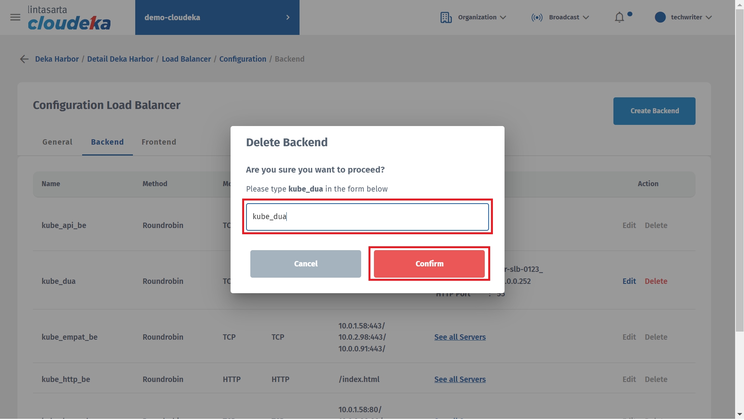Expand the techwriter account menu
The height and width of the screenshot is (420, 744).
[x=683, y=17]
